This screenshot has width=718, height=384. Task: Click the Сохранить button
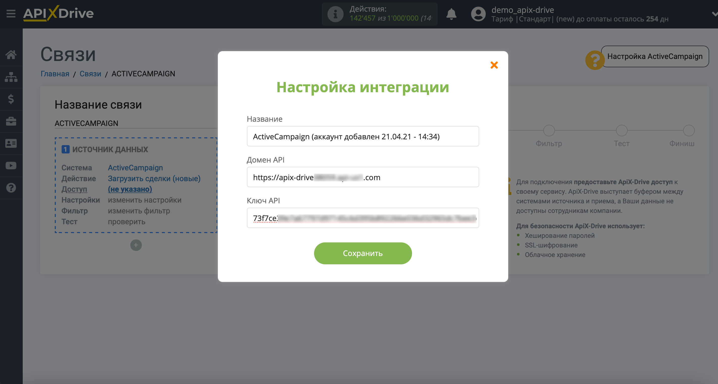pos(363,253)
